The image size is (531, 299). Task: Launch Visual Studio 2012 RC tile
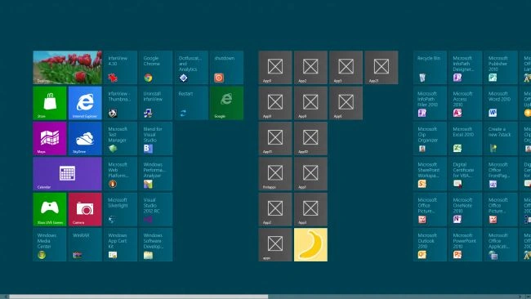click(156, 209)
